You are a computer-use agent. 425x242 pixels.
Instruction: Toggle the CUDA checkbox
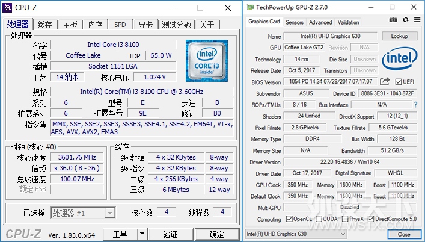[319, 219]
